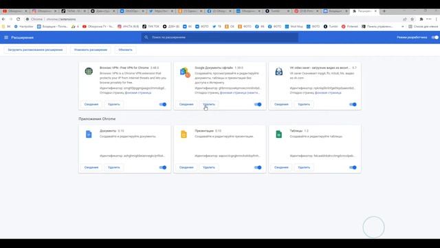Viewport: 440px width, 248px height.
Task: Focus the Поиск по расширениям search field
Action: pyautogui.click(x=220, y=37)
